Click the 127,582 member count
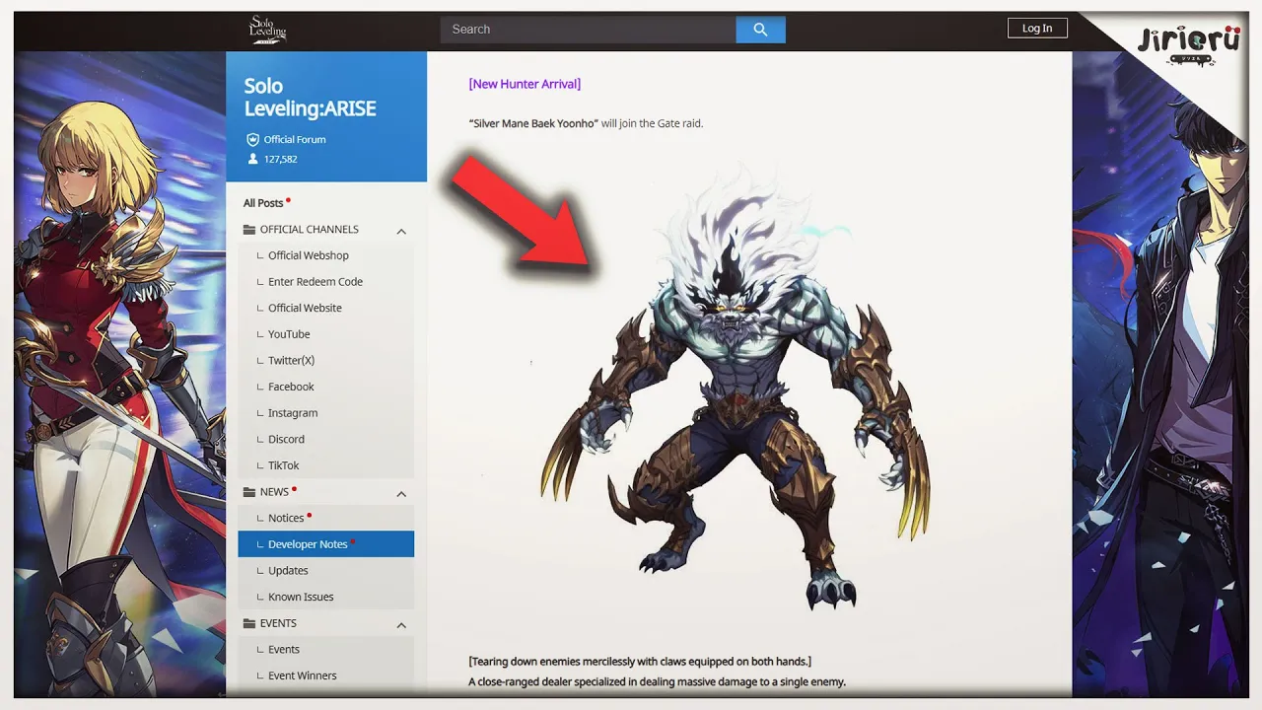The height and width of the screenshot is (710, 1262). pyautogui.click(x=281, y=159)
